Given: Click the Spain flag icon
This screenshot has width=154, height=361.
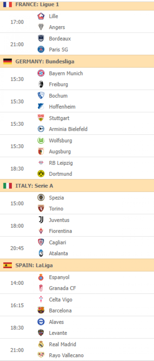Looking at the screenshot, I should (8, 265).
